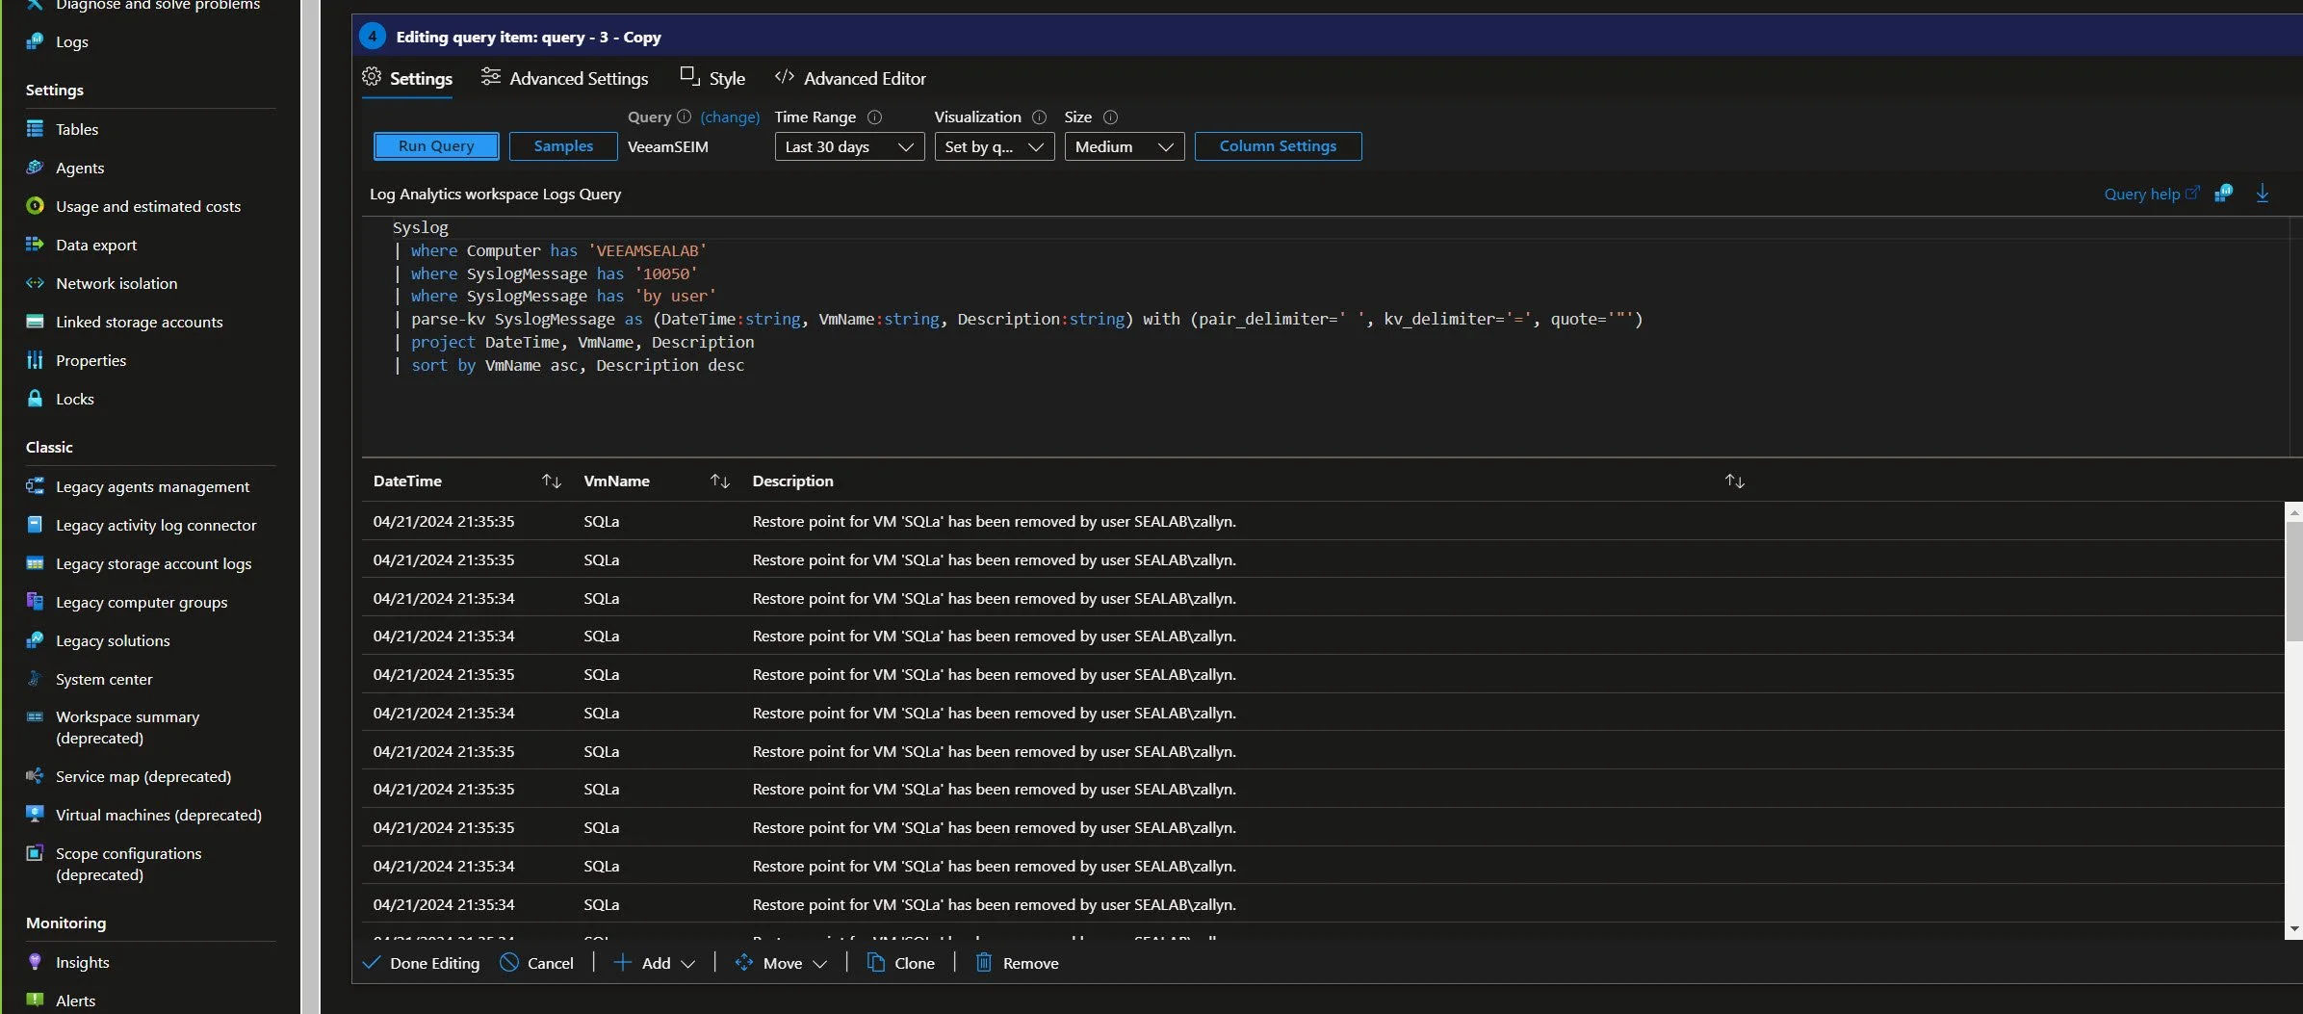Open Agents settings icon

(x=35, y=168)
